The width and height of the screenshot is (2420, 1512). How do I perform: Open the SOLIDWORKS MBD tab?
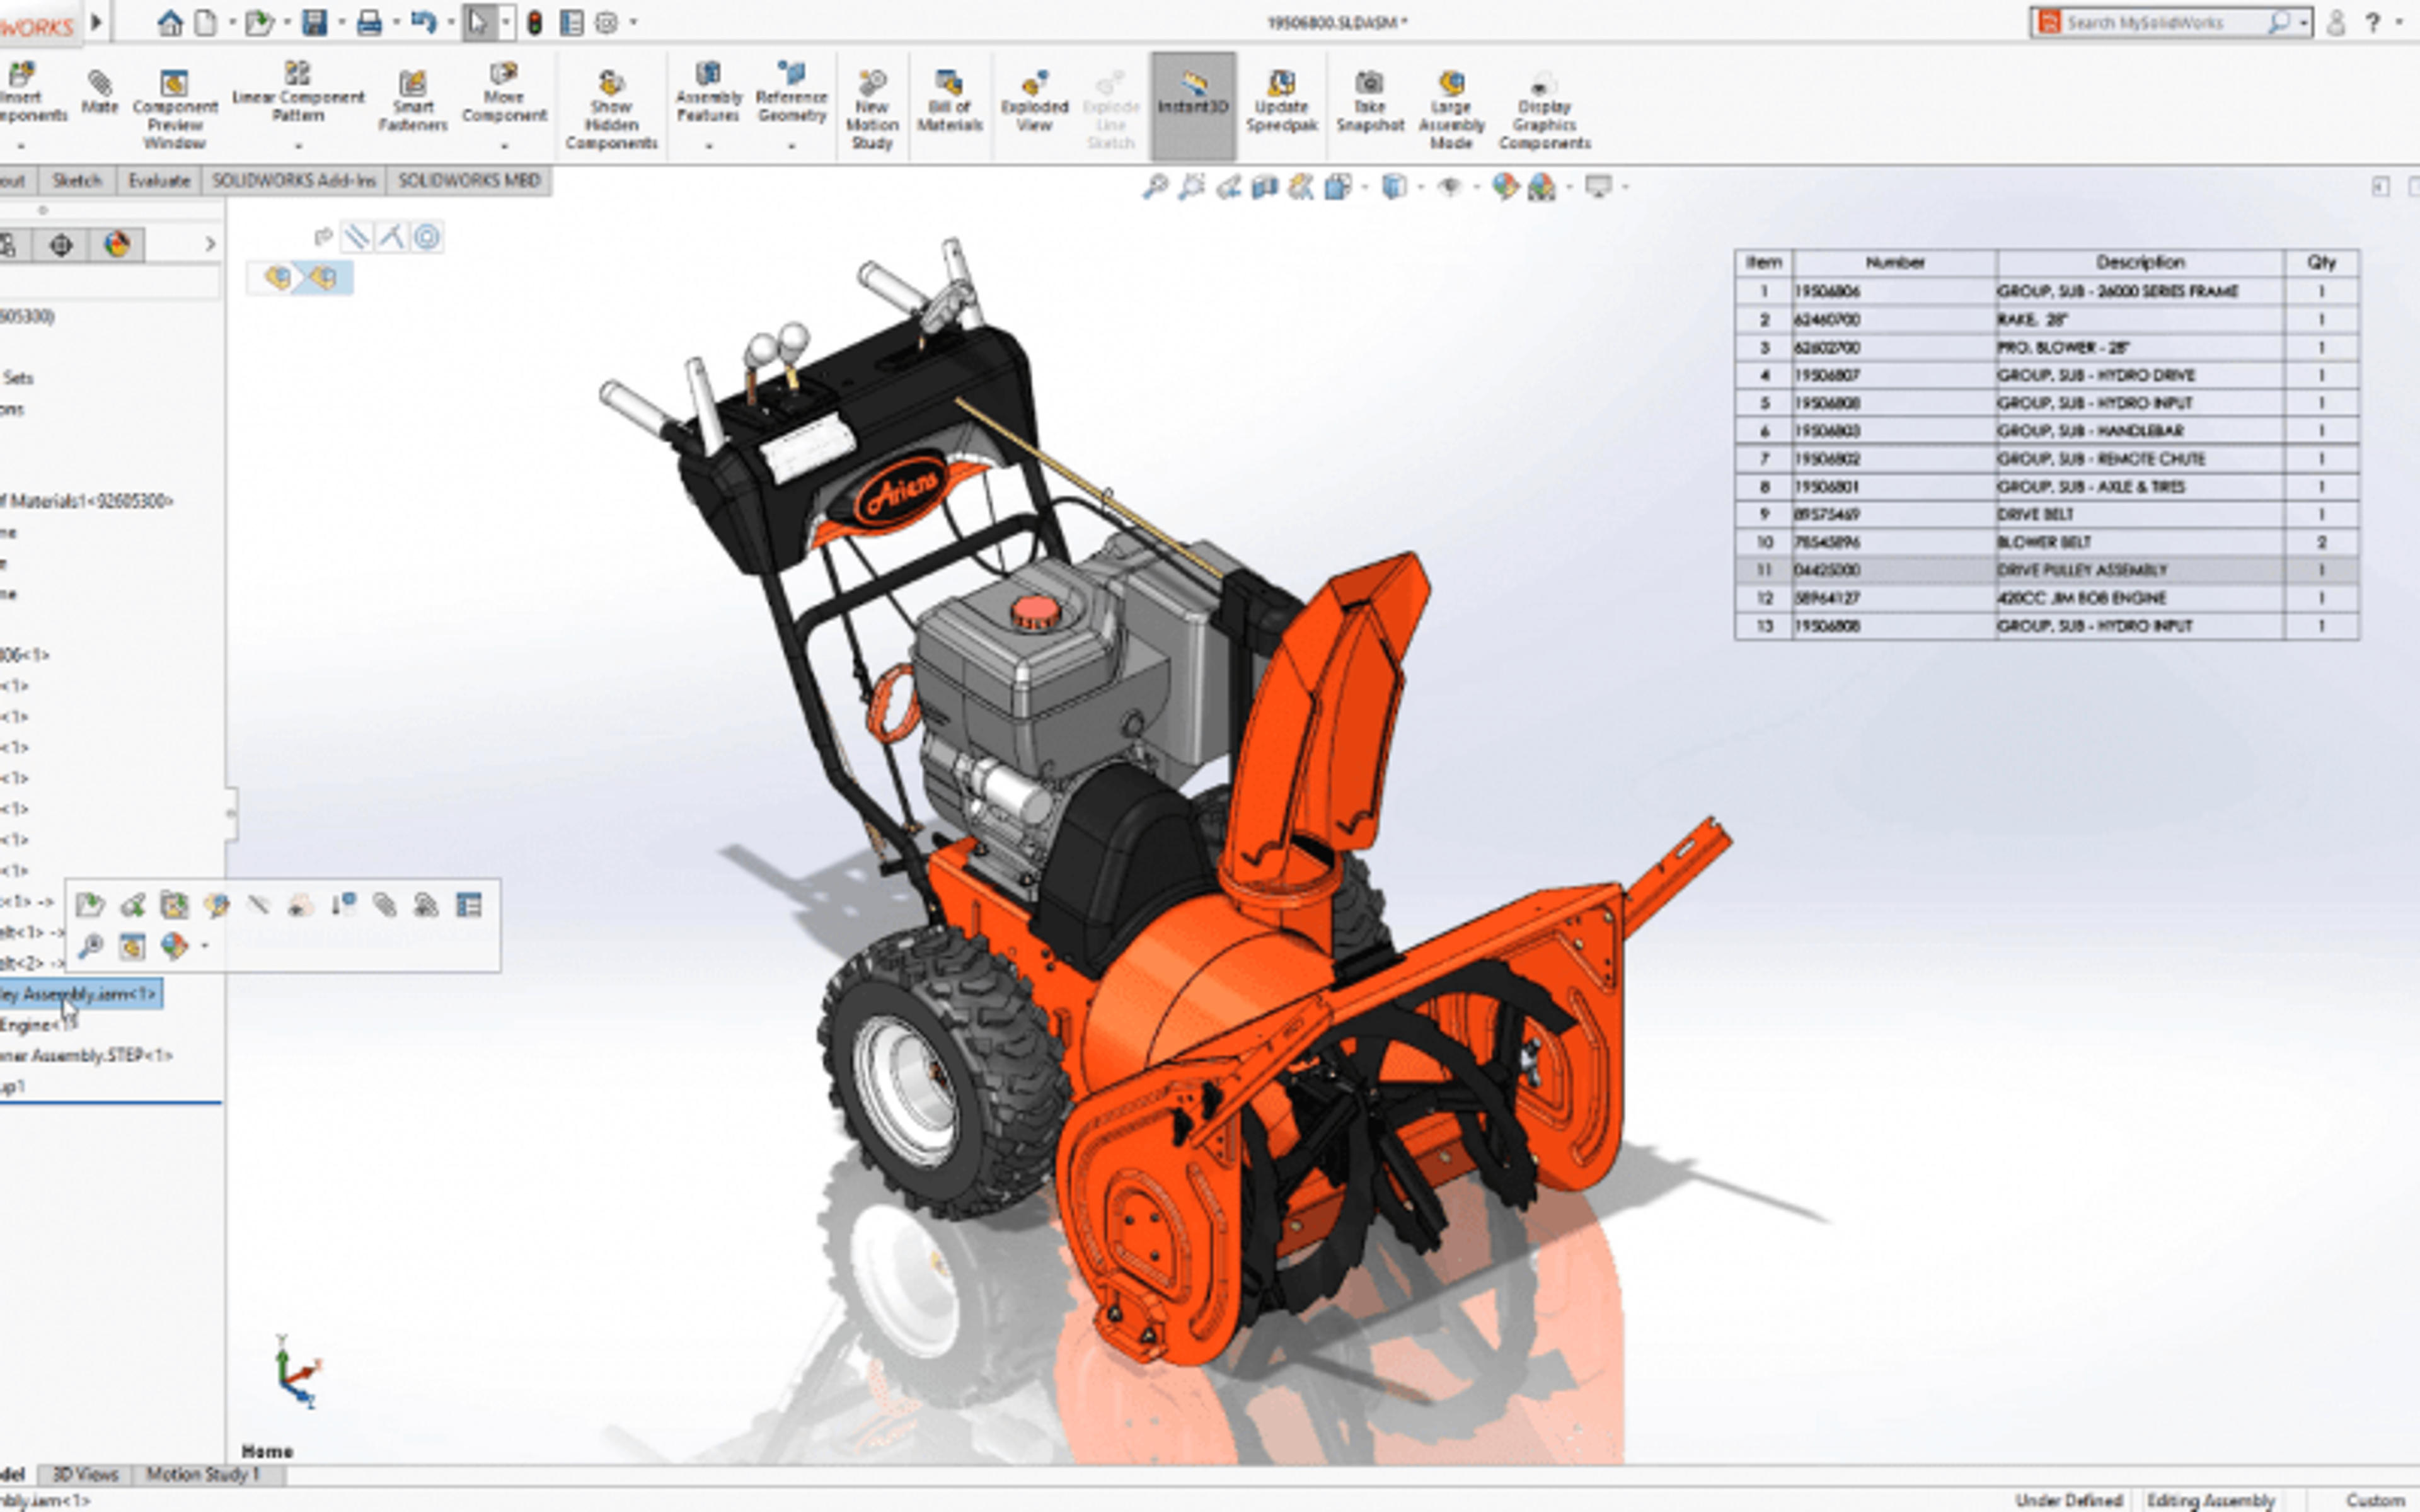tap(469, 180)
